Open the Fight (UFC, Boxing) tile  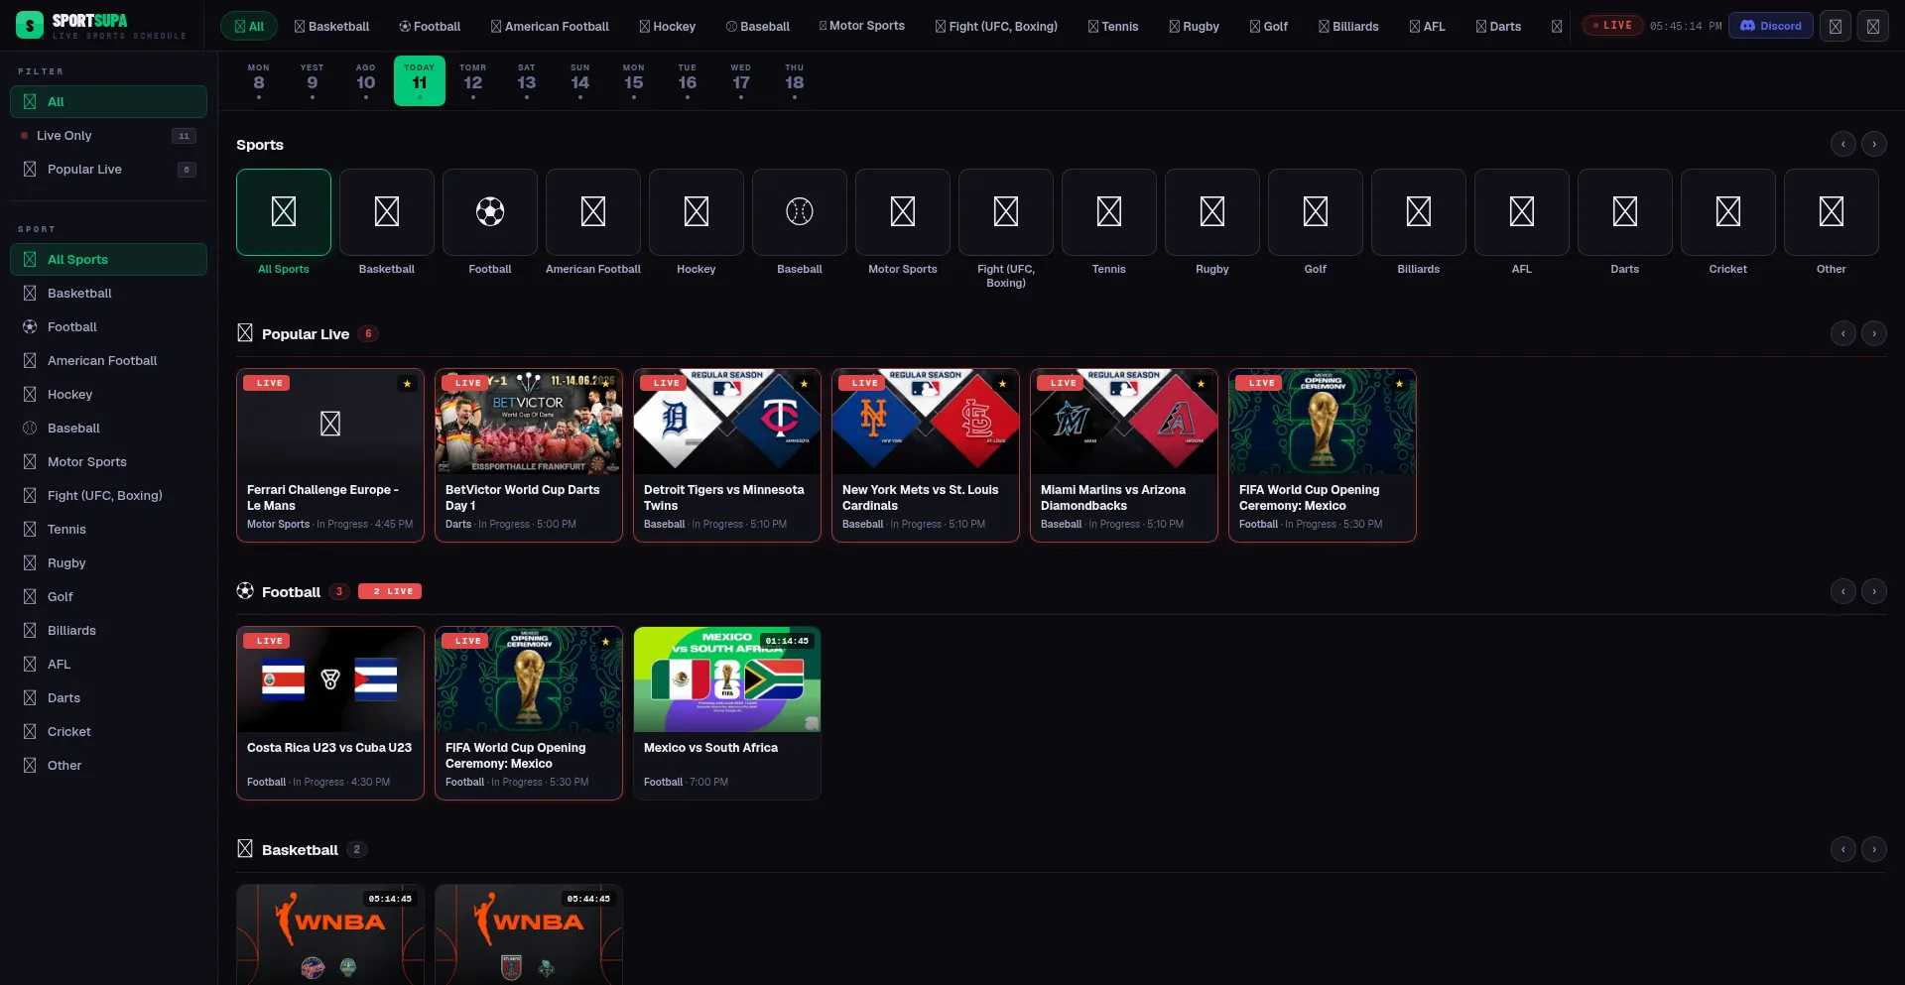coord(1006,212)
